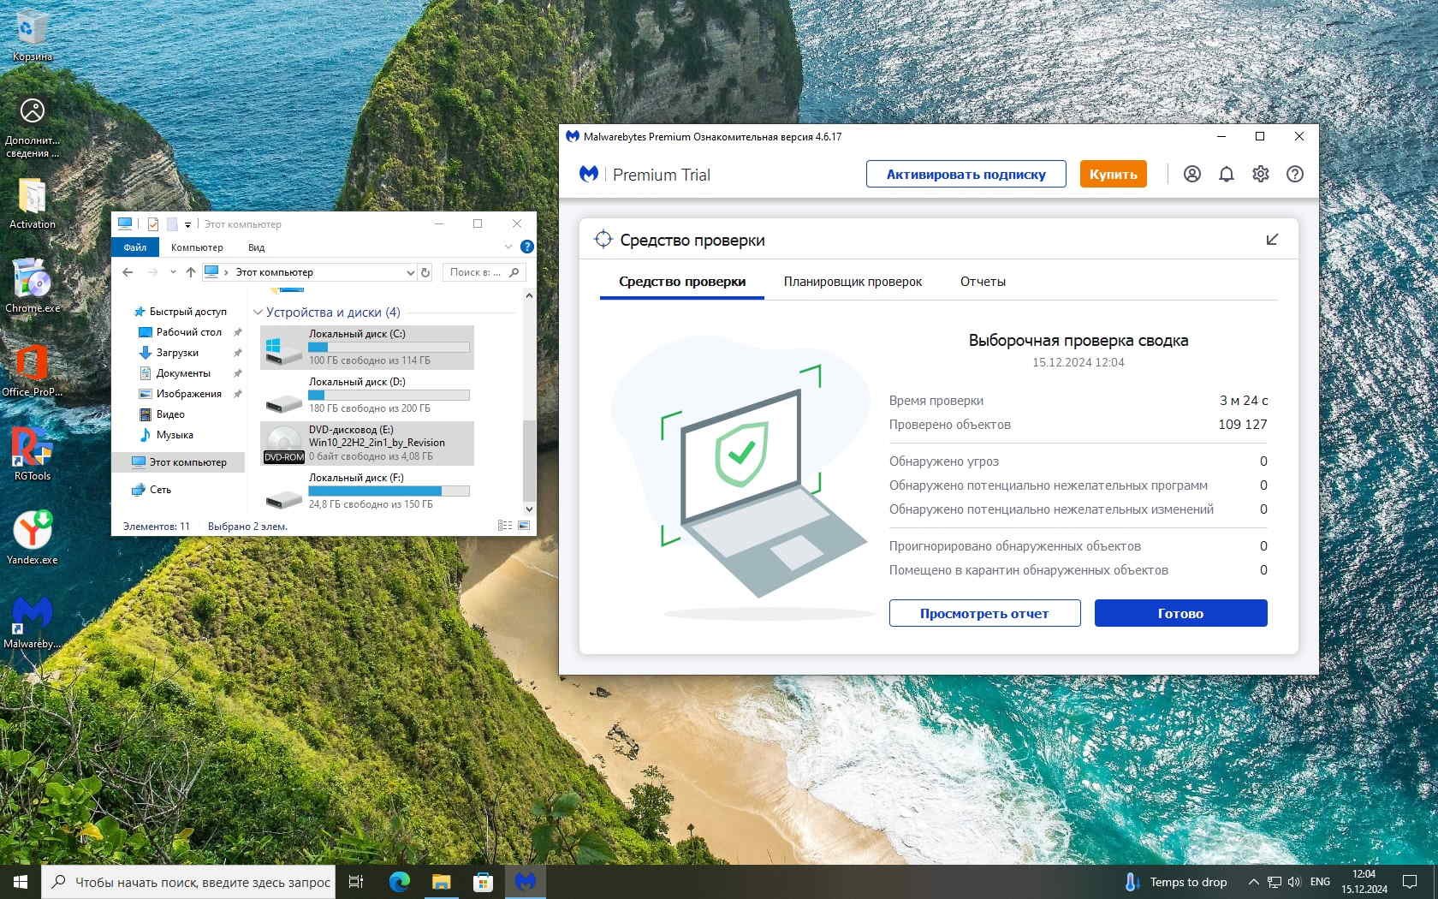Go up one folder level in Explorer
Image resolution: width=1438 pixels, height=899 pixels.
coord(190,272)
